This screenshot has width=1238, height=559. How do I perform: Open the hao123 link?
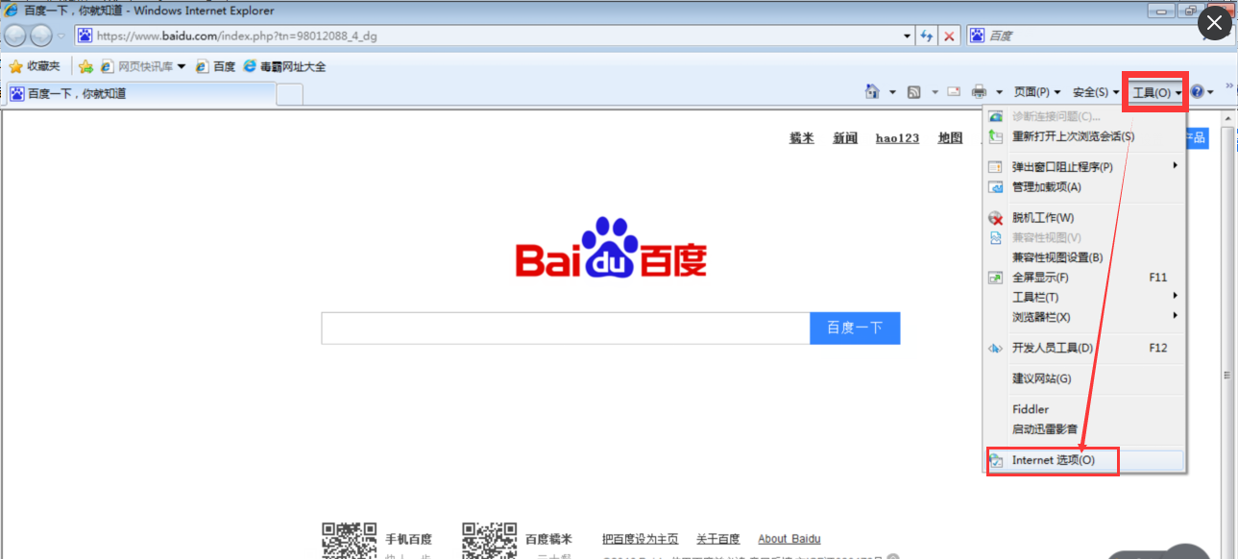point(897,138)
